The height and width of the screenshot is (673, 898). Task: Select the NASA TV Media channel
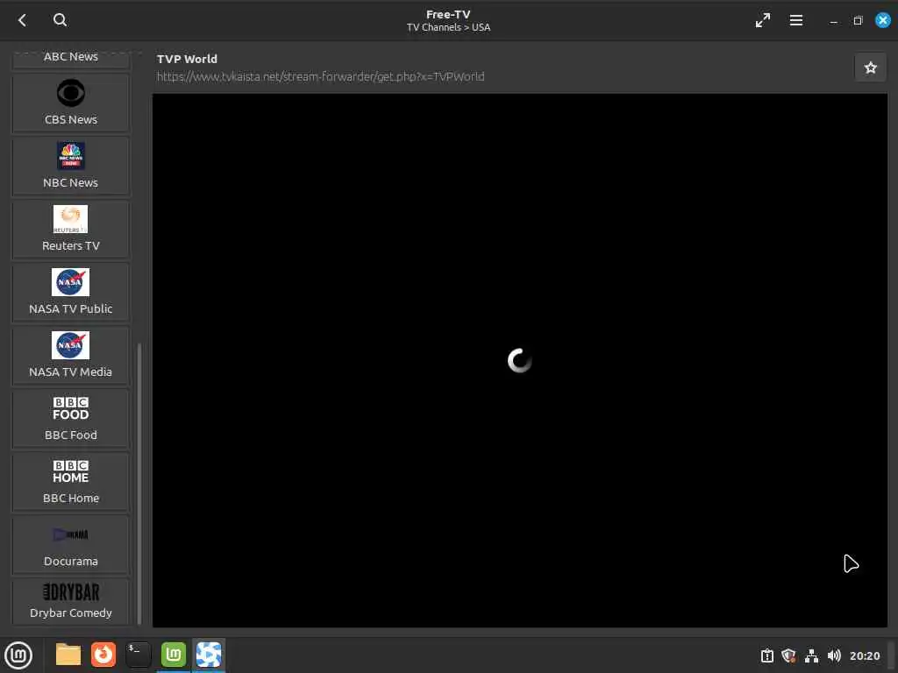pos(70,356)
